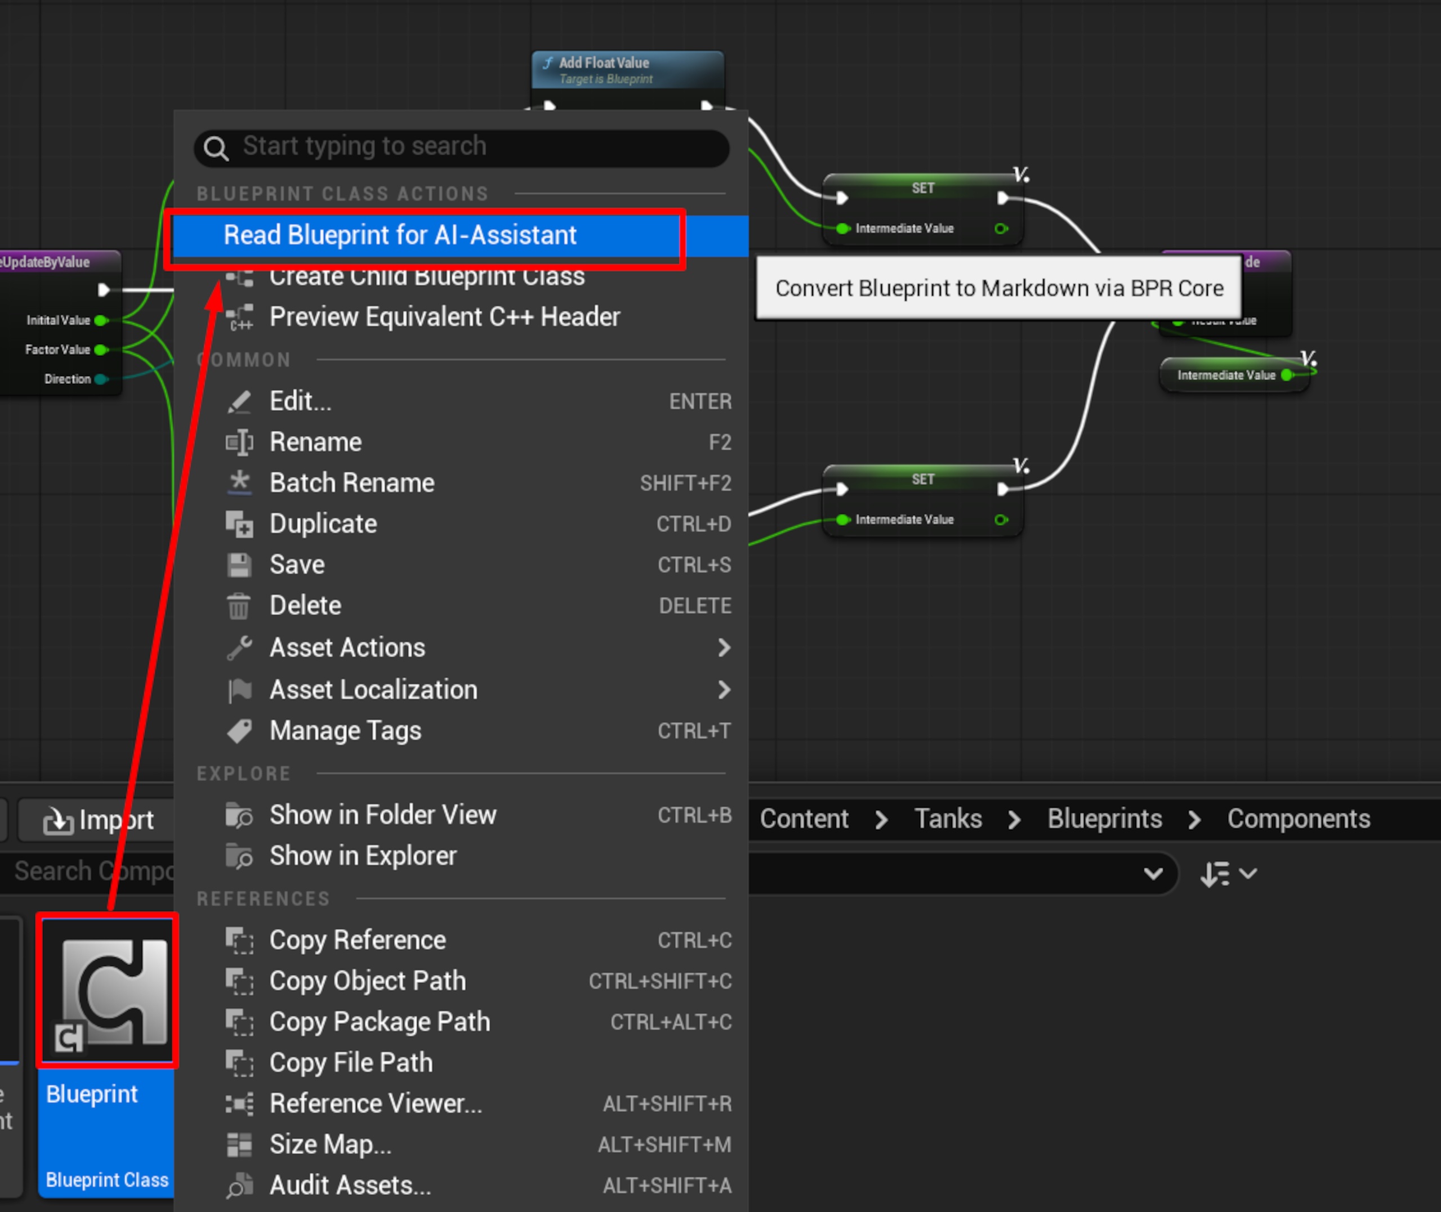Click the Batch Rename asterisk icon
Image resolution: width=1441 pixels, height=1212 pixels.
(x=239, y=482)
